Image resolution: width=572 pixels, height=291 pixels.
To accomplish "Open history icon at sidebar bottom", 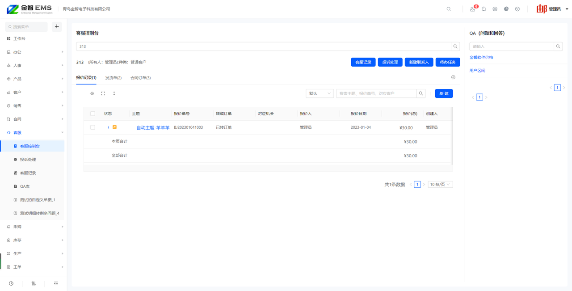I will [x=11, y=283].
